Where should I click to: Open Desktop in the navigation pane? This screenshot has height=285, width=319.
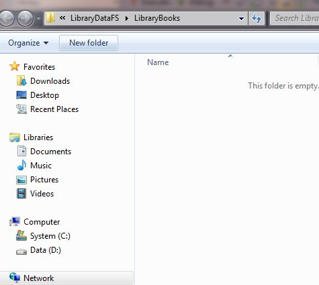(x=44, y=95)
